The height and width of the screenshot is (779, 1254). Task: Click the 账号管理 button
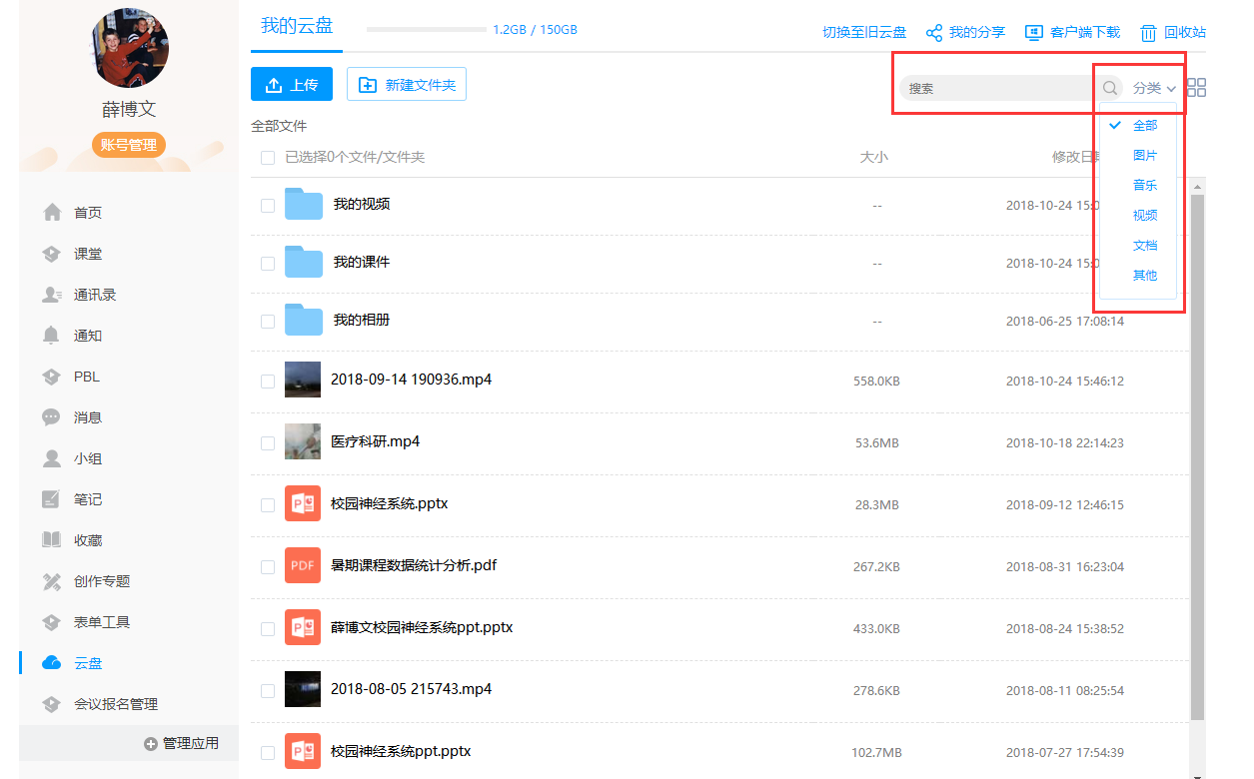click(x=129, y=145)
